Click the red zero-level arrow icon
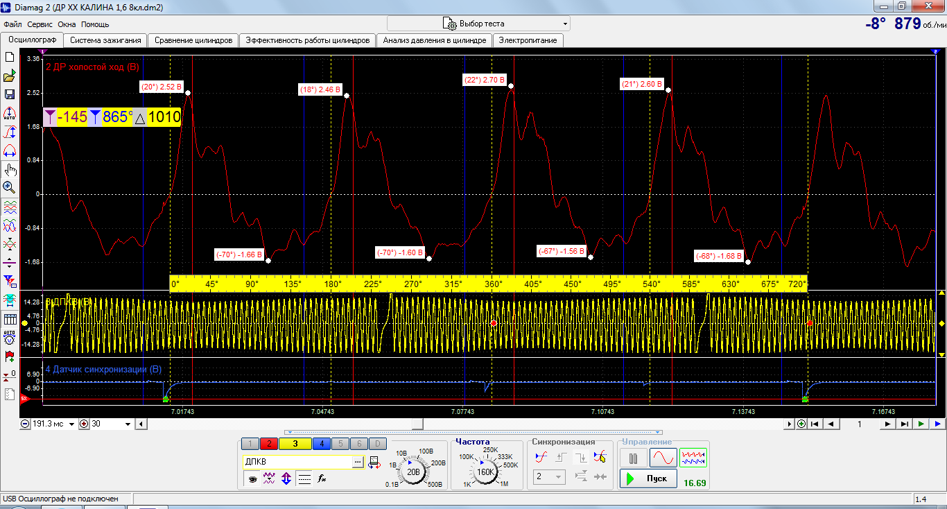The width and height of the screenshot is (947, 509). click(10, 375)
